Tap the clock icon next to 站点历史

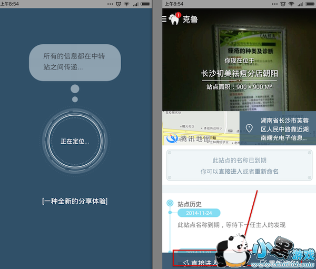tap(170, 203)
